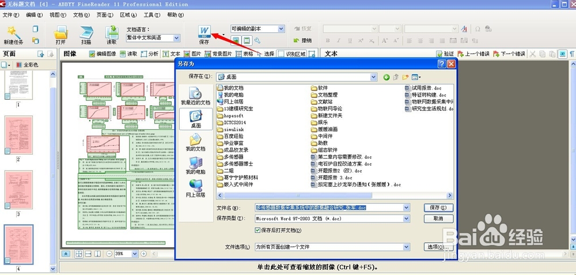
Task: Click the text style editor 'A' icon
Action: pos(464,29)
